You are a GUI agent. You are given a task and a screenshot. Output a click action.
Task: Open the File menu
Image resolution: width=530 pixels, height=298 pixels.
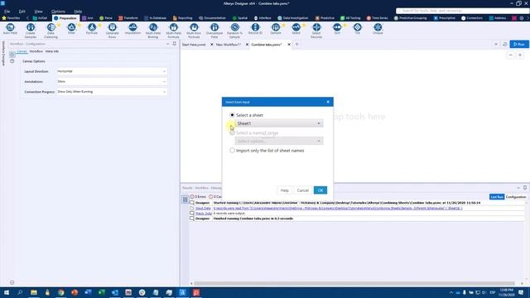(x=7, y=11)
